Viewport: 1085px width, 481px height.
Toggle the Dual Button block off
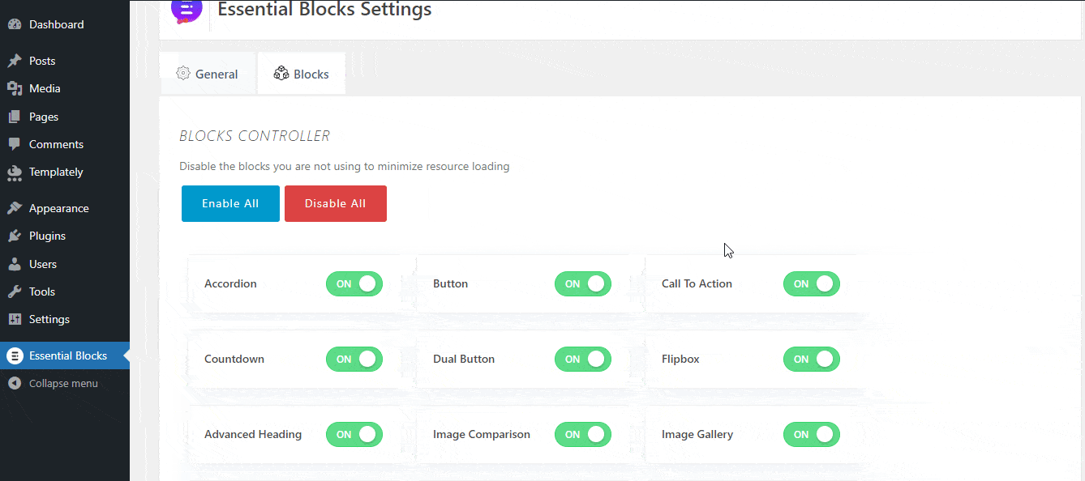point(583,359)
